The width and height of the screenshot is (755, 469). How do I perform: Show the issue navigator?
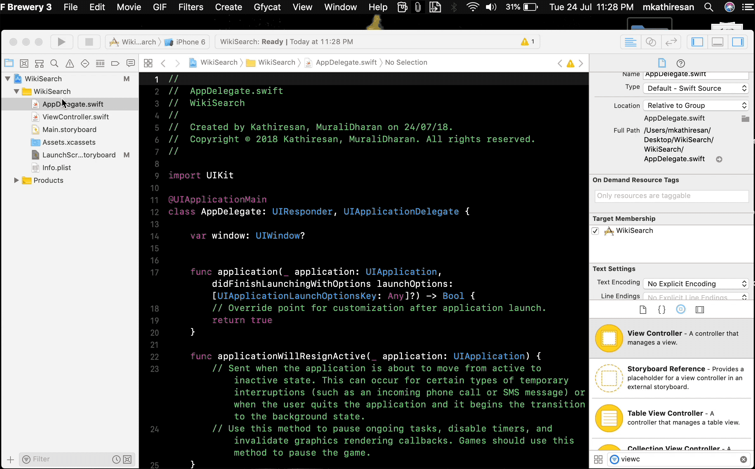(69, 63)
